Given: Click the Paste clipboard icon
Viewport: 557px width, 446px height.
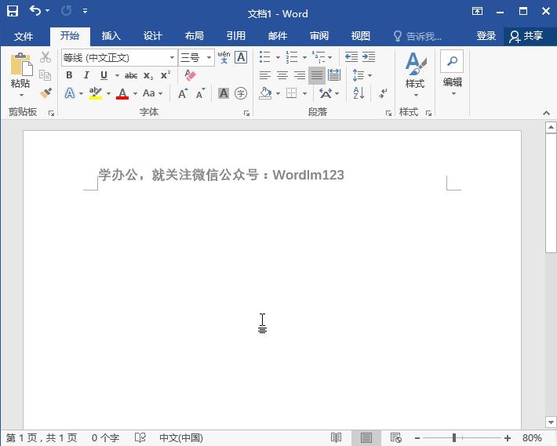Looking at the screenshot, I should [21, 65].
